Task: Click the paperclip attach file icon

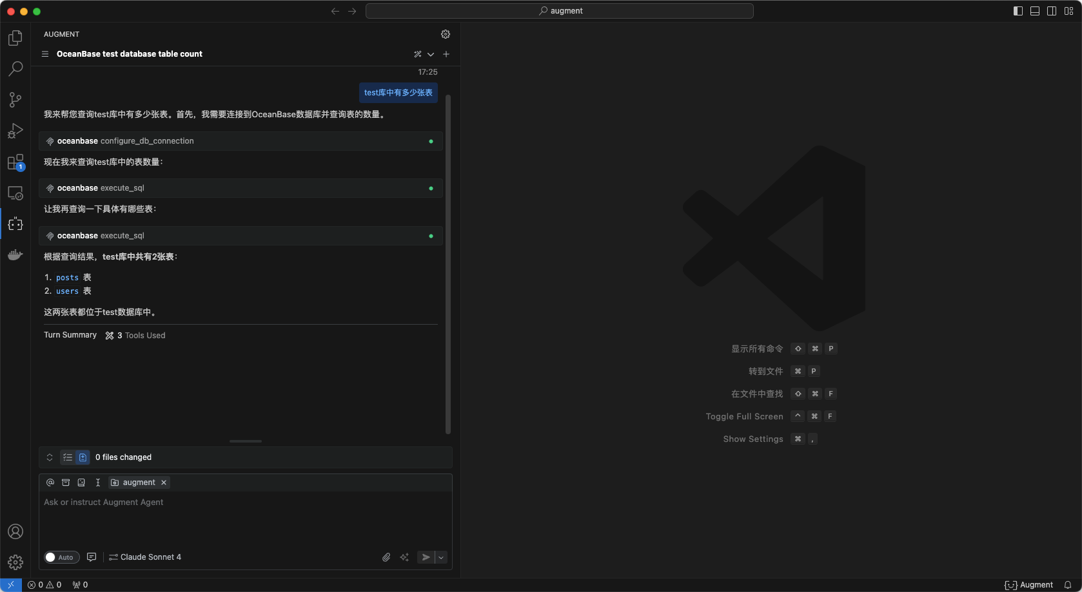Action: [386, 557]
